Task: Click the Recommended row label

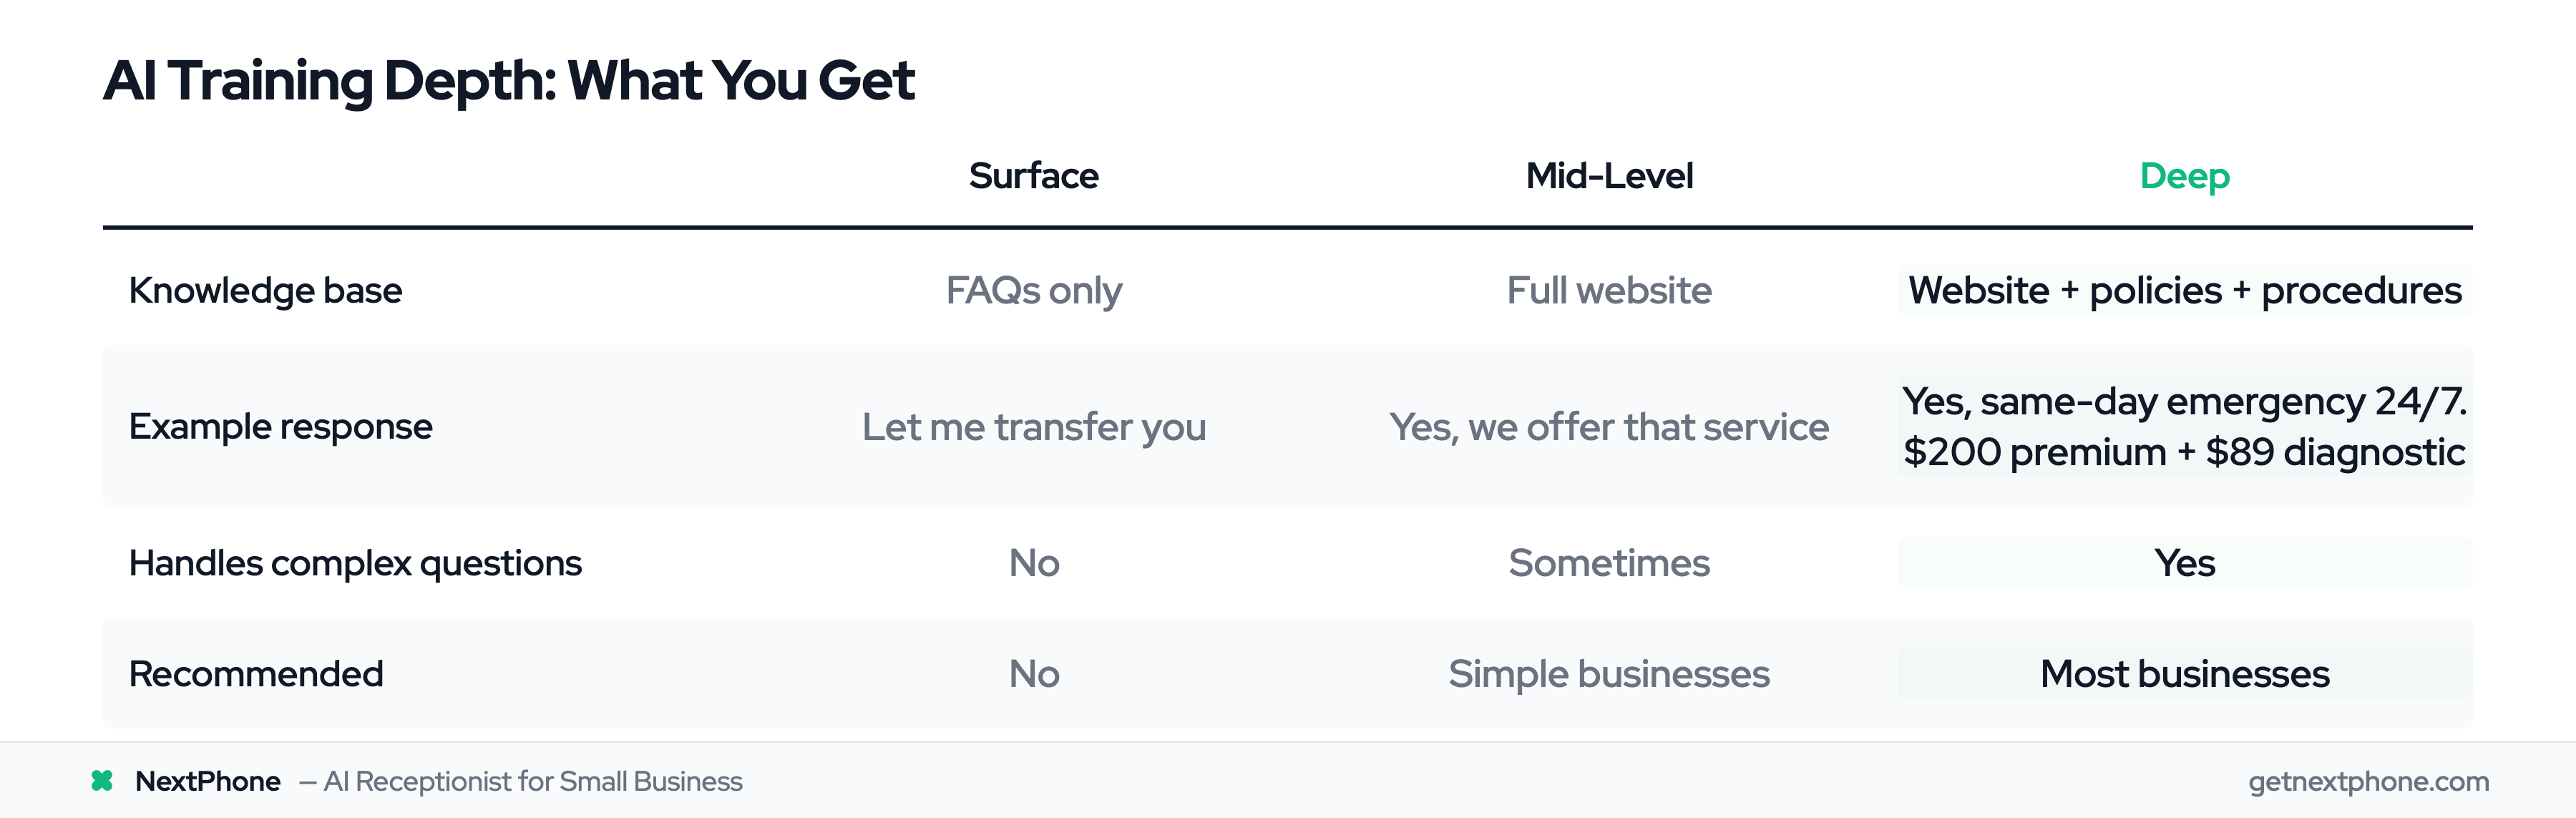Action: click(x=256, y=674)
